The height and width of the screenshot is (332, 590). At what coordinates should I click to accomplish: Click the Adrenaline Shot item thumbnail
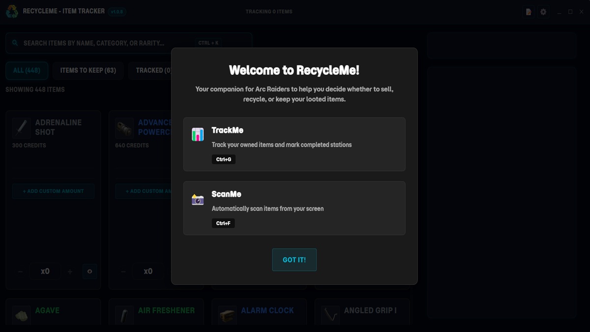(22, 127)
